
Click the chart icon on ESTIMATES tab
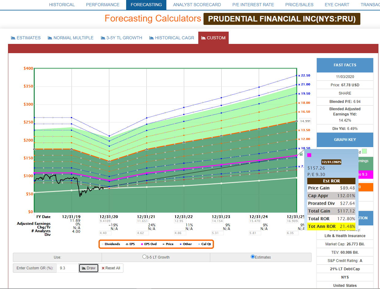13,38
